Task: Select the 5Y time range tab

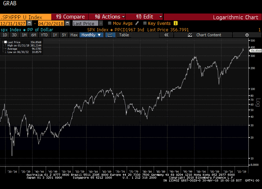Action: coord(64,35)
